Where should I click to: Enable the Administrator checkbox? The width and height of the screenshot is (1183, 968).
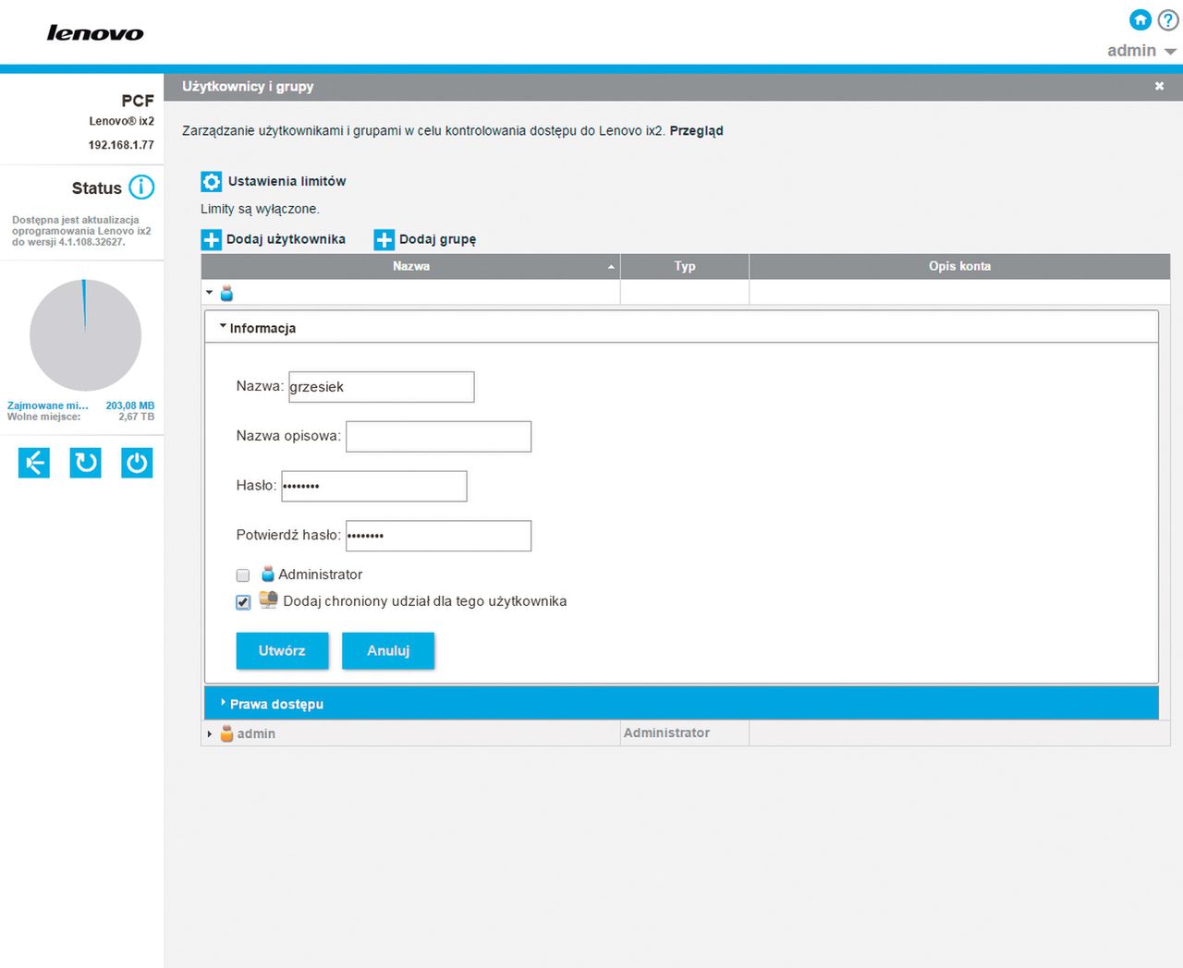click(243, 575)
